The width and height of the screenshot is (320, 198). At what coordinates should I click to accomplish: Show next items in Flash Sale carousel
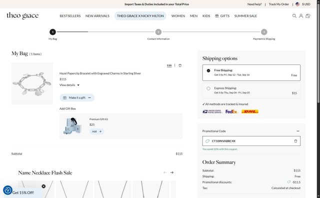pos(172,172)
